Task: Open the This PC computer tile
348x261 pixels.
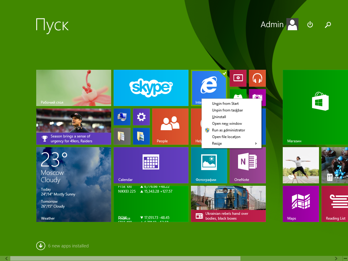Action: click(x=122, y=117)
